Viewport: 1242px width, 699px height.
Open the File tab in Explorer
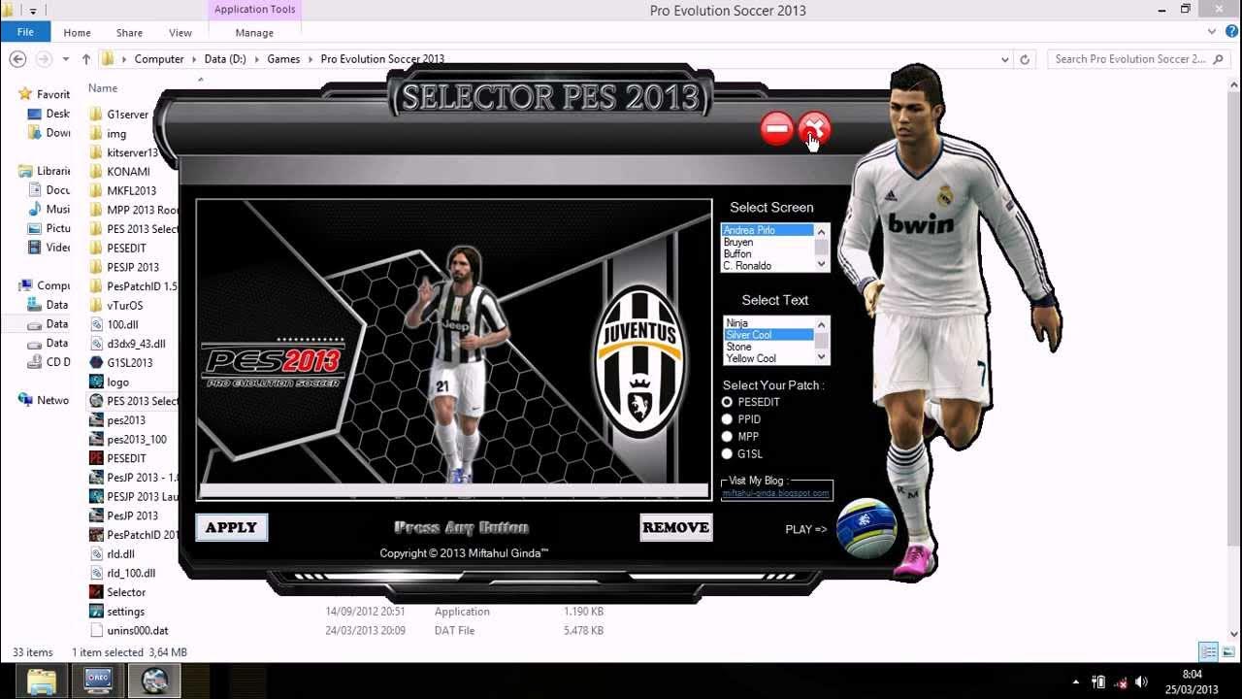25,32
